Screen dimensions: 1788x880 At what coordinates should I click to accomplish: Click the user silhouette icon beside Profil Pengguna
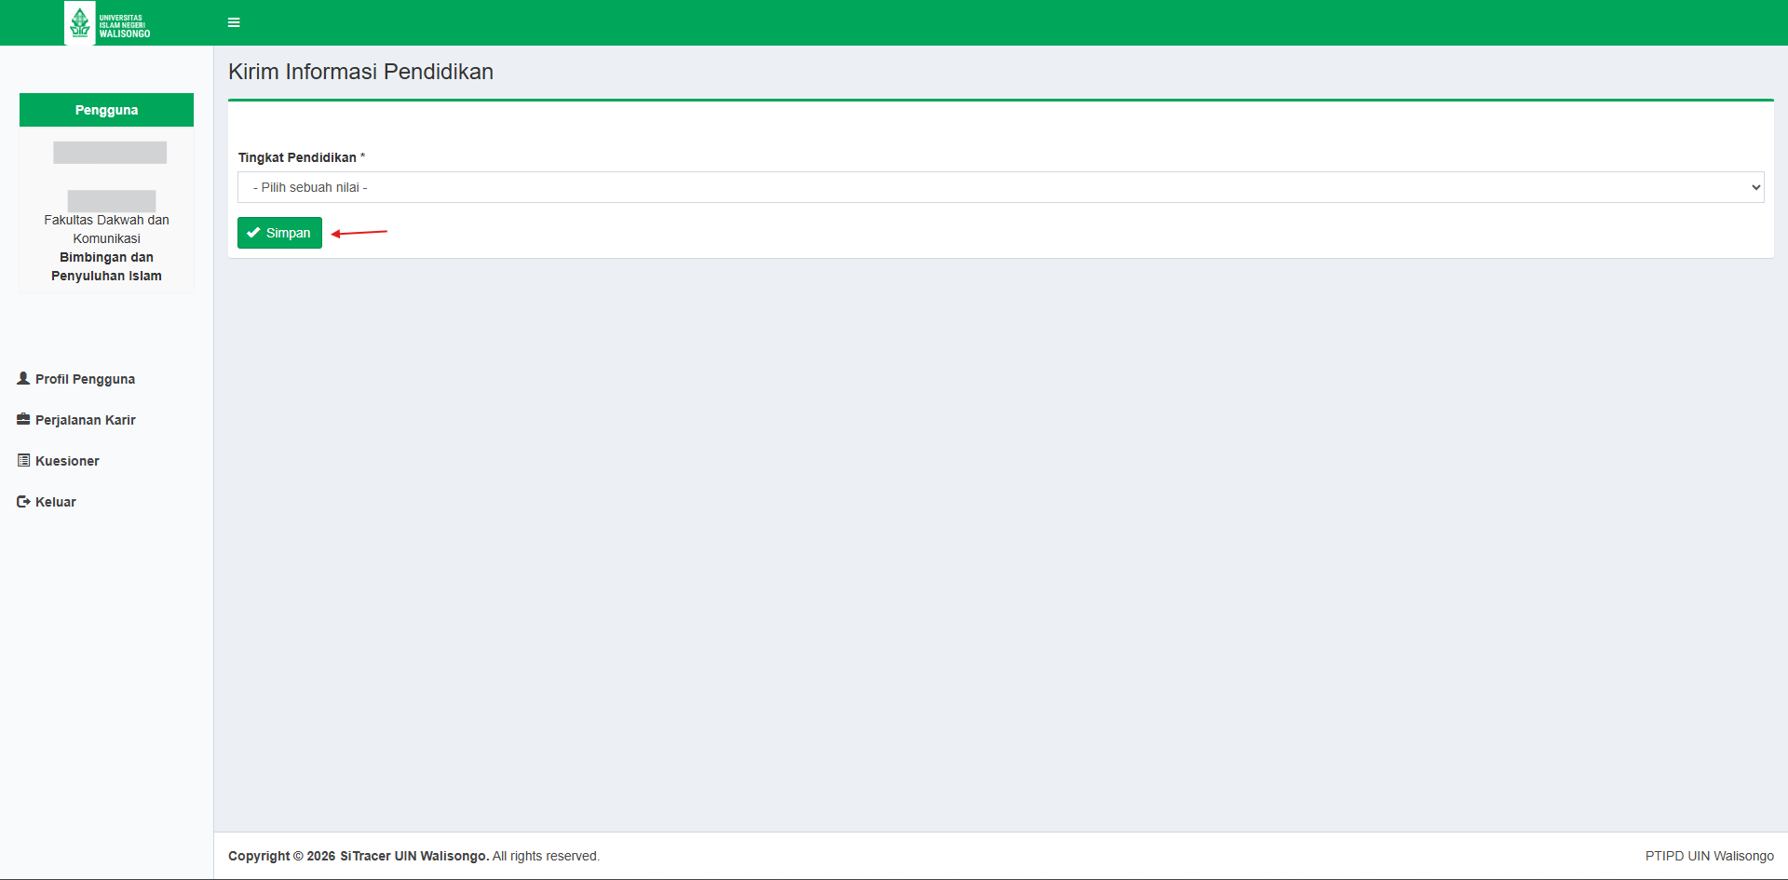click(23, 378)
